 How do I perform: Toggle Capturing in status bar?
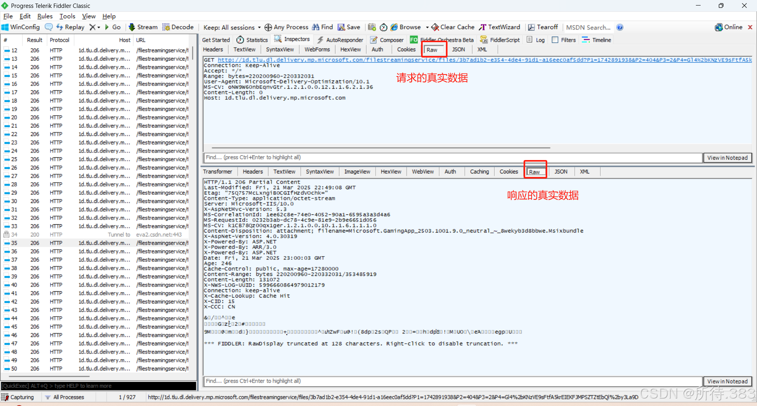(18, 397)
